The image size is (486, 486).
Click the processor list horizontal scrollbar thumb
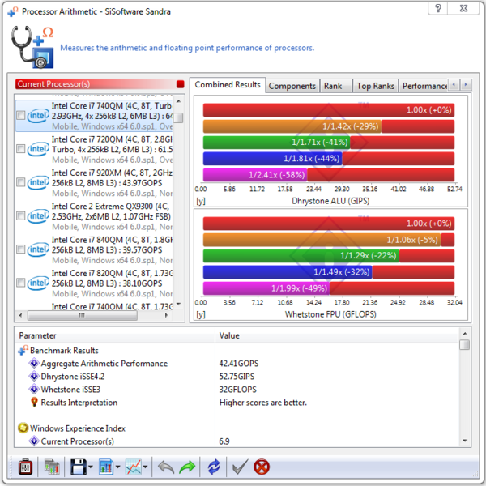pos(83,315)
